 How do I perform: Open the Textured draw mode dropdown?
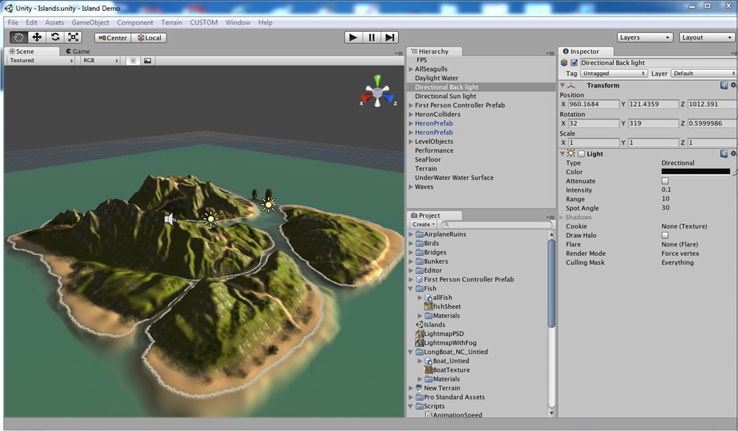(40, 61)
